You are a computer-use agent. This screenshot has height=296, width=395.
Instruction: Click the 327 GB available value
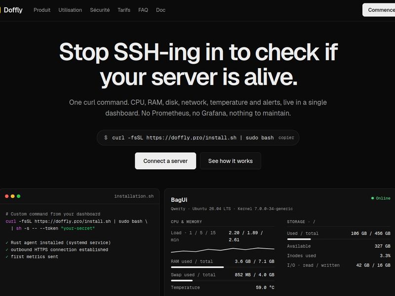coord(382,246)
